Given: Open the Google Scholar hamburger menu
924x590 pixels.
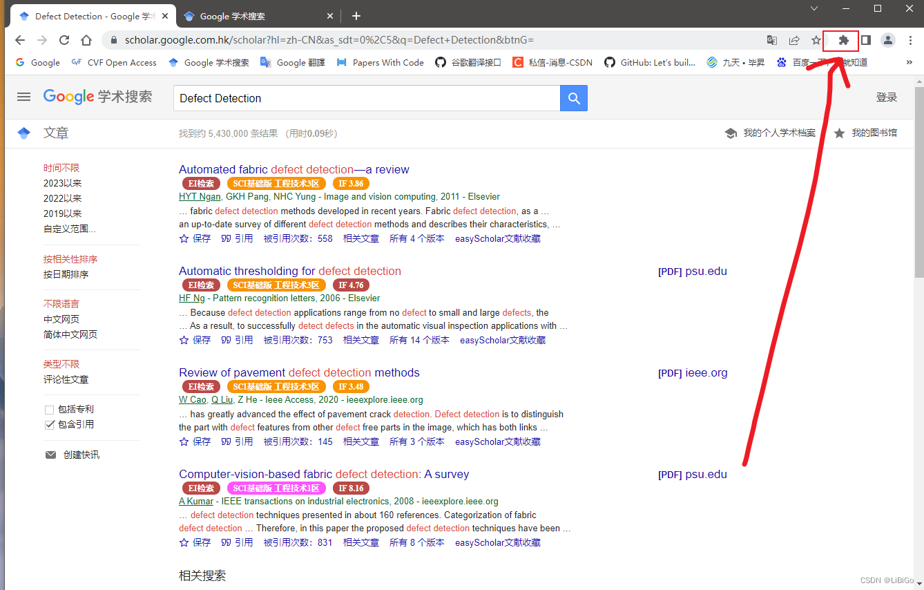Looking at the screenshot, I should tap(23, 97).
